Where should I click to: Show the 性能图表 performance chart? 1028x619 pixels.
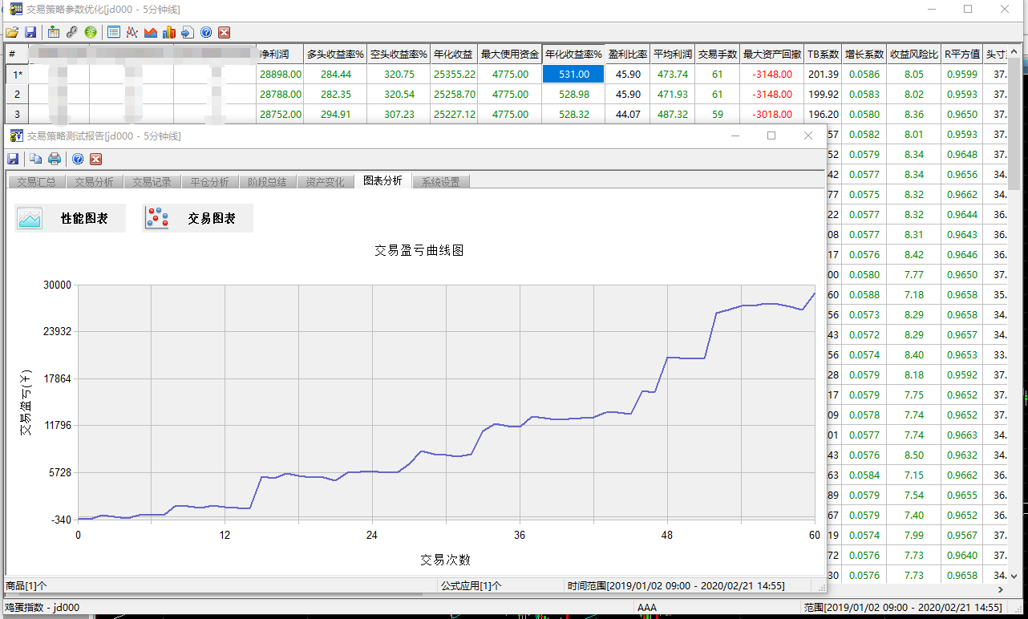point(71,218)
